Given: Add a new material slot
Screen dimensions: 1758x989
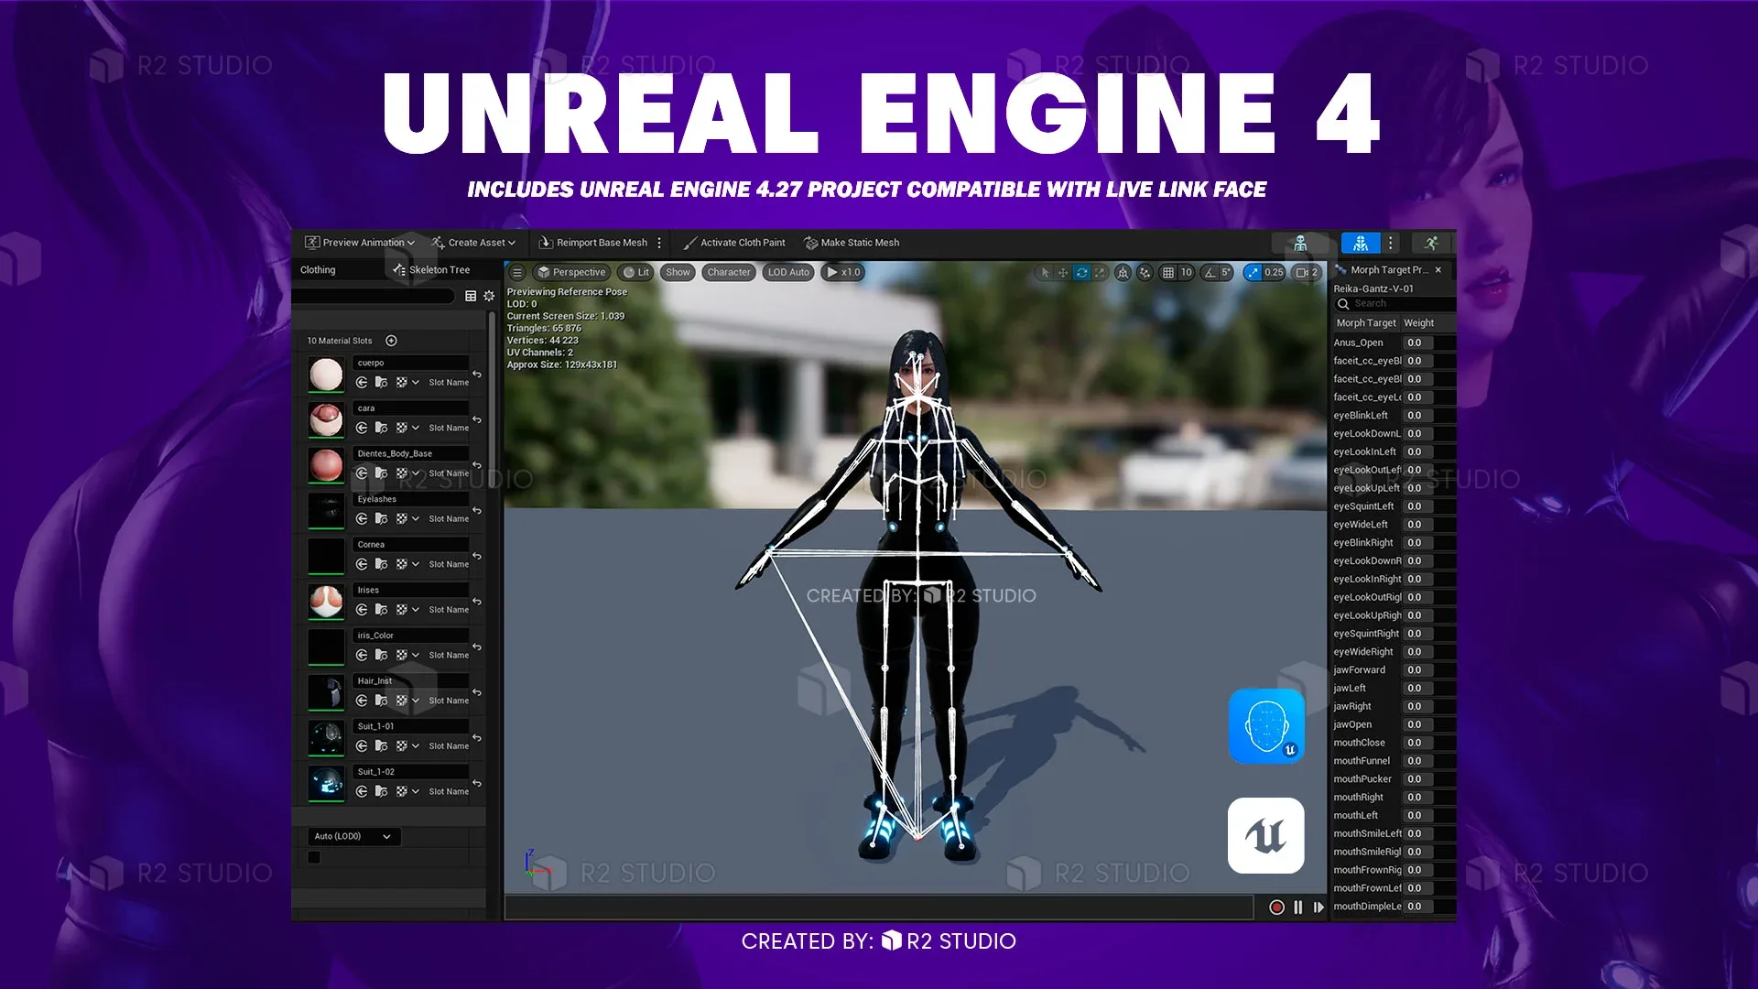Looking at the screenshot, I should [x=391, y=341].
